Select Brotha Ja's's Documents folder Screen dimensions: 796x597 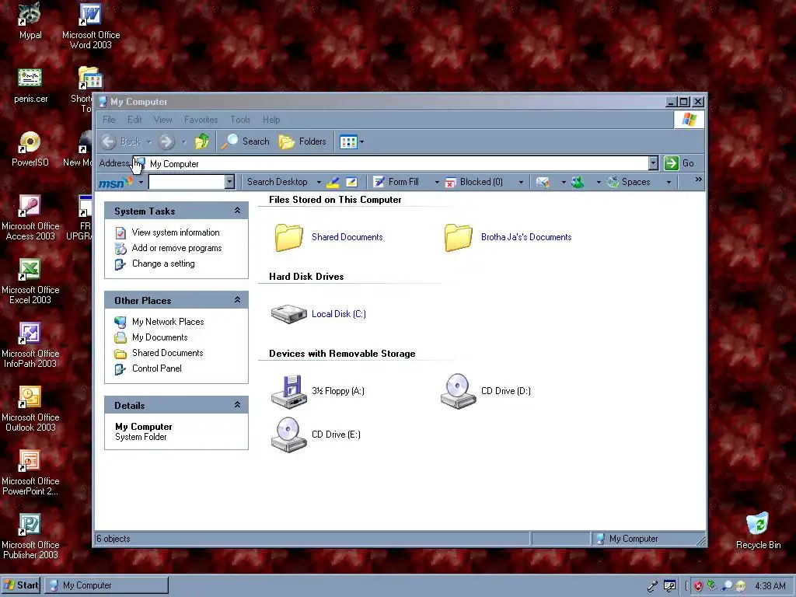click(x=508, y=237)
